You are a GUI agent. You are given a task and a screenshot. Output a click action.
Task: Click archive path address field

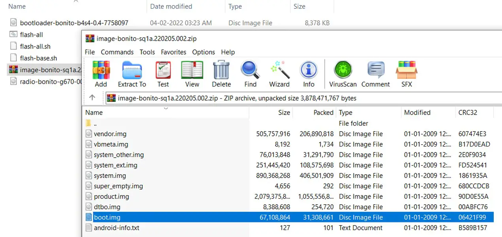[304, 98]
